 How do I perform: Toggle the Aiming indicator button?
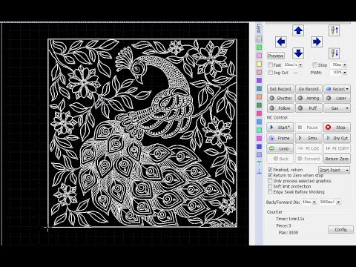(309, 98)
